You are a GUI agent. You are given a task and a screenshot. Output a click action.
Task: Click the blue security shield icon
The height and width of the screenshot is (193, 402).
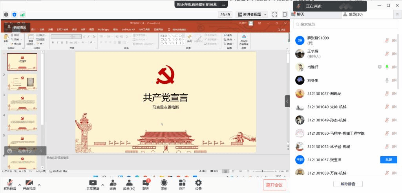click(x=15, y=14)
